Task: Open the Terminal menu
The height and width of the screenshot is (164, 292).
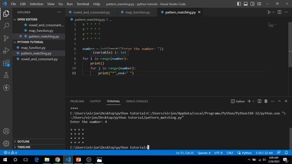Action: tap(83, 4)
